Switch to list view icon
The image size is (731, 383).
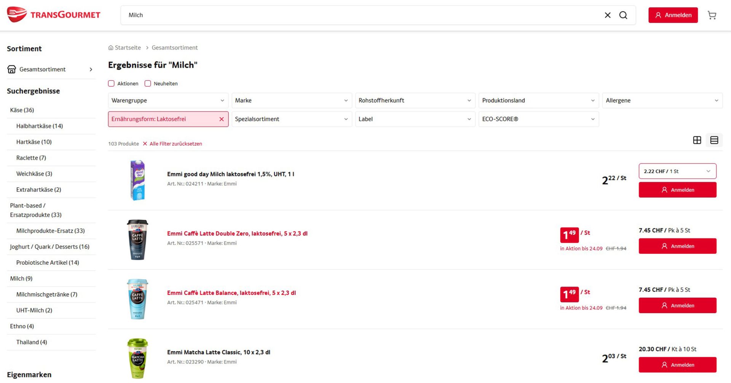714,140
